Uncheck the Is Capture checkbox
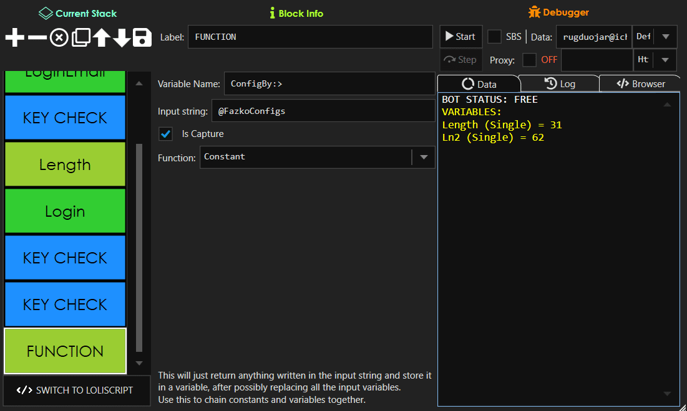This screenshot has width=687, height=411. point(165,133)
